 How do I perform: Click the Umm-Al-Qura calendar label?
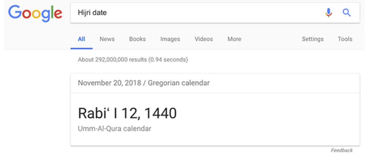(x=114, y=129)
